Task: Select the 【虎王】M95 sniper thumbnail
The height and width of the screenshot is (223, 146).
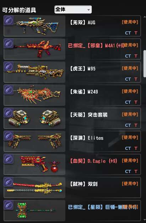Action: (35, 72)
